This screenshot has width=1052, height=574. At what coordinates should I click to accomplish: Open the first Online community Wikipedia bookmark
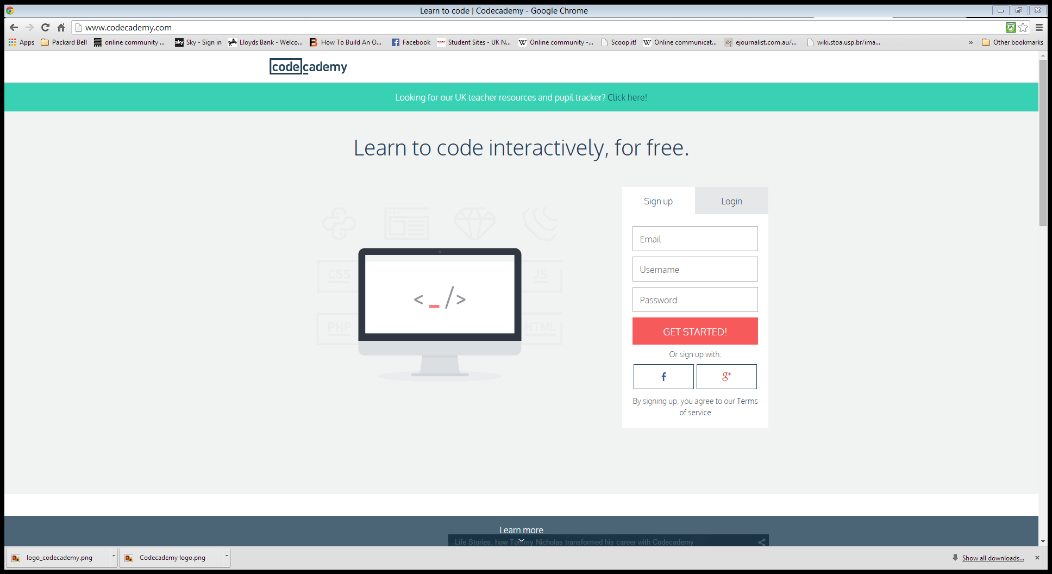coord(556,42)
